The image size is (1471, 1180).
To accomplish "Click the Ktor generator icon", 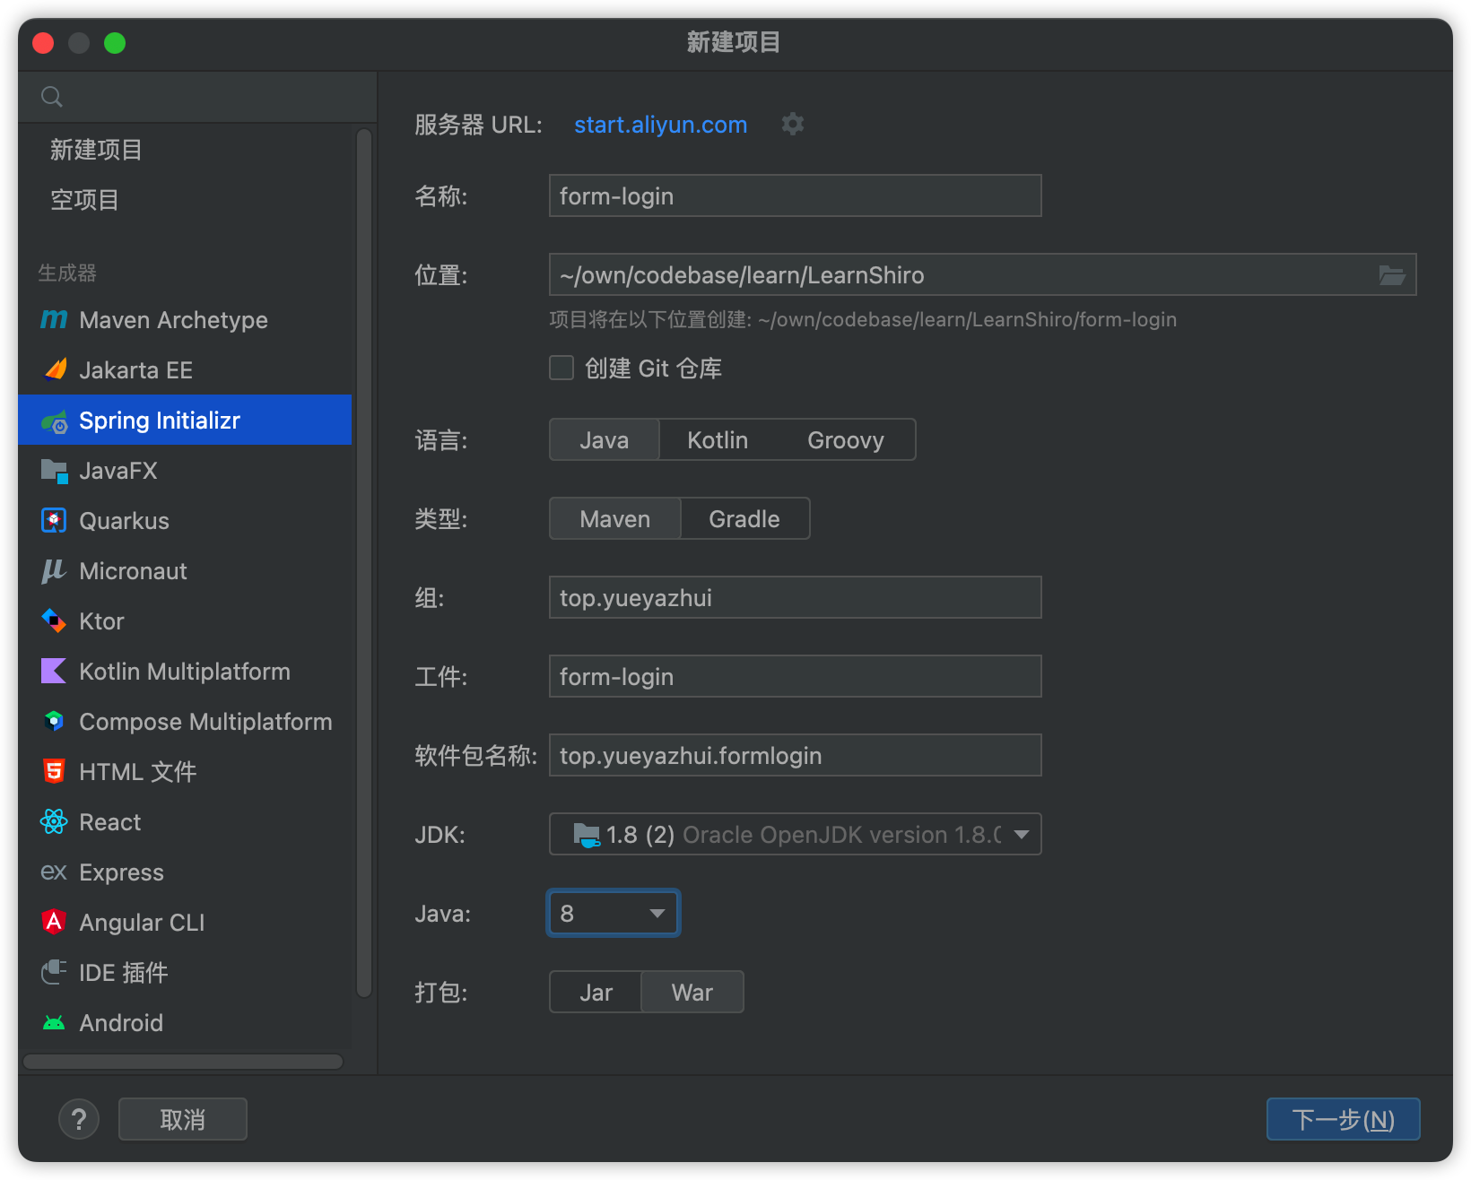I will coord(54,620).
